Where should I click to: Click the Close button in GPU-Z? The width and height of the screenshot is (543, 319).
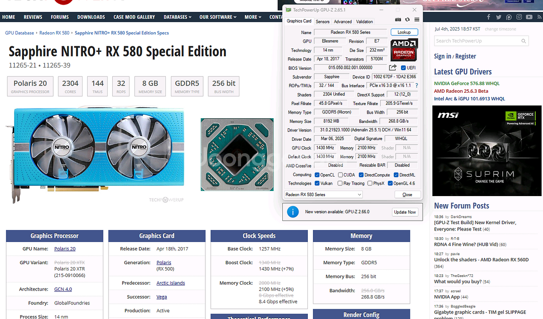pyautogui.click(x=407, y=194)
